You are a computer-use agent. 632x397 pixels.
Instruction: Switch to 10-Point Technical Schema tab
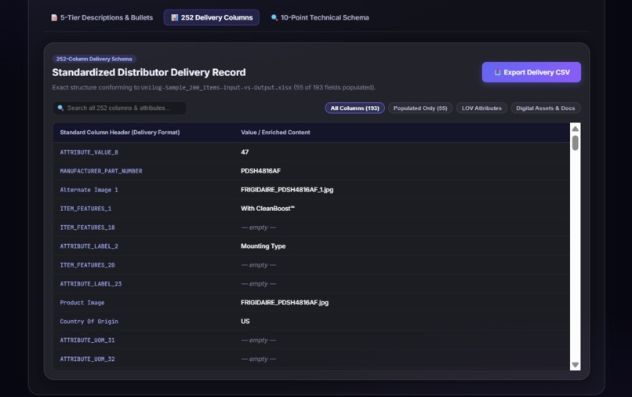pos(320,18)
